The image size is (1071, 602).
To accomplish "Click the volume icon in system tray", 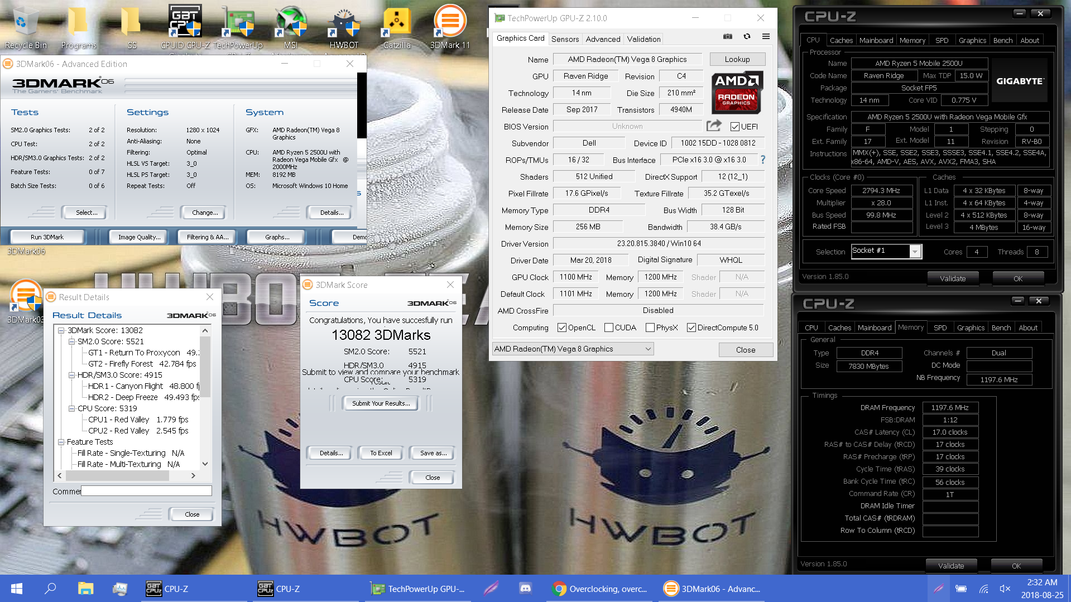I will coord(1005,589).
